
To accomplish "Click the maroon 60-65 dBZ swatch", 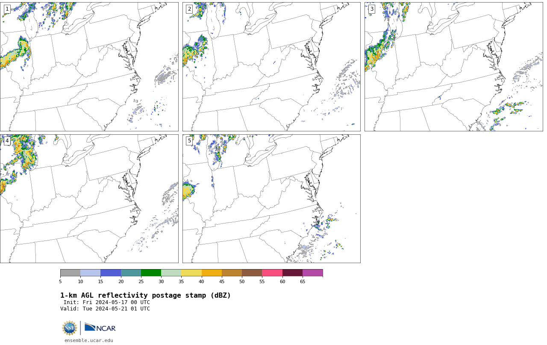I will pos(292,273).
